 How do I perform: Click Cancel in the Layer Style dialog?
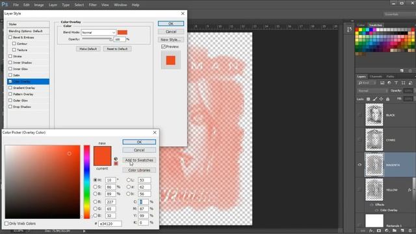[x=171, y=32]
